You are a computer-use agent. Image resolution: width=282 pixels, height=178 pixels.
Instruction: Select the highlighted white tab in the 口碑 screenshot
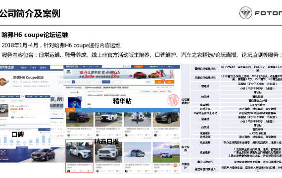[x=23, y=96]
